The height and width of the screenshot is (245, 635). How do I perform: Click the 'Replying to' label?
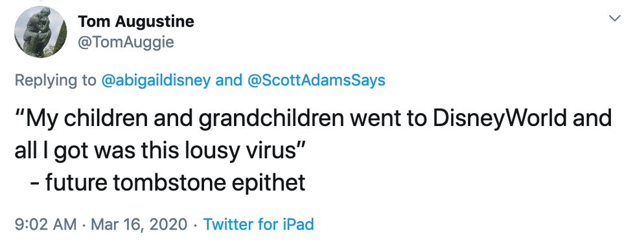[x=55, y=80]
